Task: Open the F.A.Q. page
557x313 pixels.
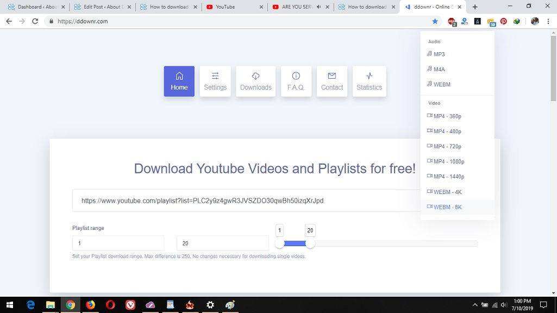Action: tap(296, 82)
